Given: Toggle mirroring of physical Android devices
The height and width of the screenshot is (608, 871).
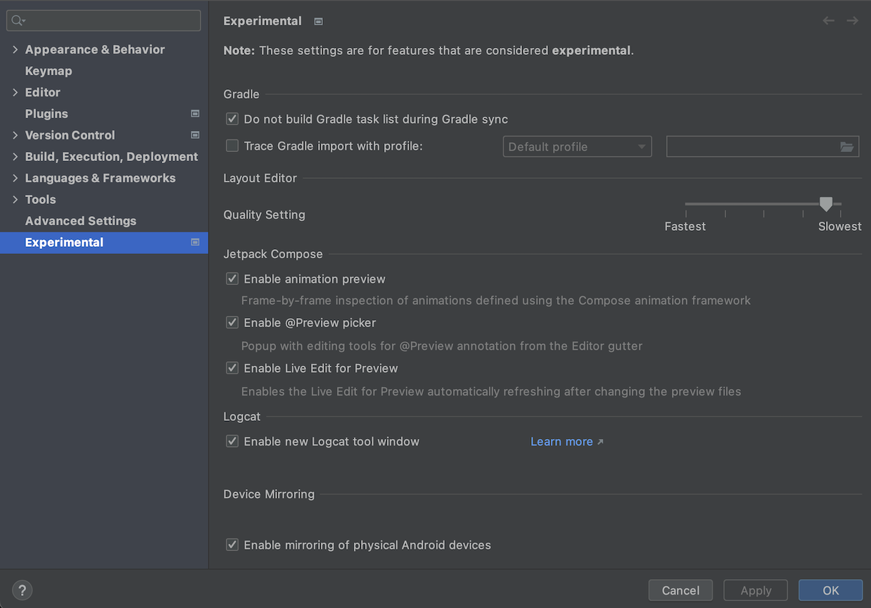Looking at the screenshot, I should (232, 545).
